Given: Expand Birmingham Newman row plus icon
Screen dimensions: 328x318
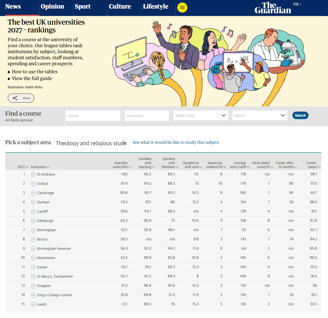Looking at the screenshot, I should pos(33,249).
